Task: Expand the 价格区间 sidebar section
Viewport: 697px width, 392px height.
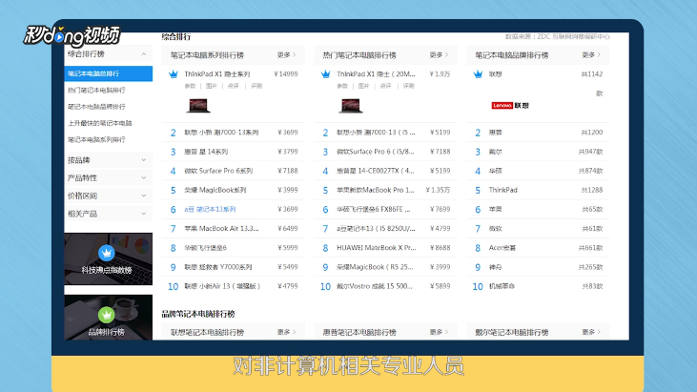Action: 144,196
